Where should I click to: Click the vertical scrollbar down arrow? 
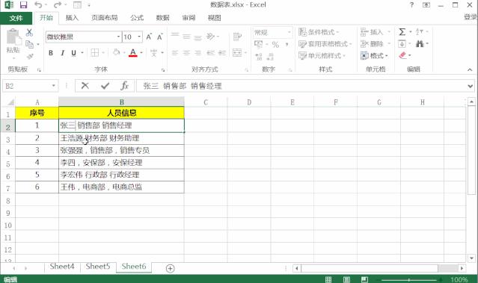pyautogui.click(x=471, y=258)
